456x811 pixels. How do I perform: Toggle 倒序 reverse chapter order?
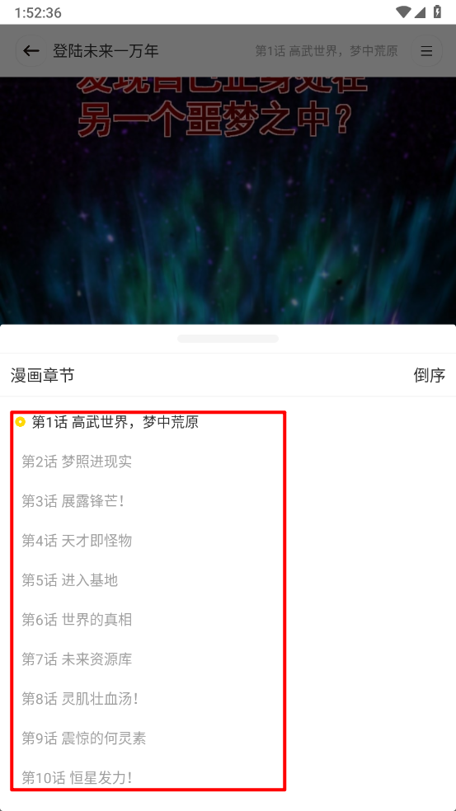(429, 375)
